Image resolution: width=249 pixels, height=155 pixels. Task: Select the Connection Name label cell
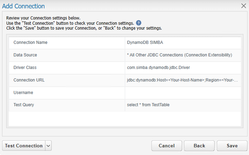[67, 43]
